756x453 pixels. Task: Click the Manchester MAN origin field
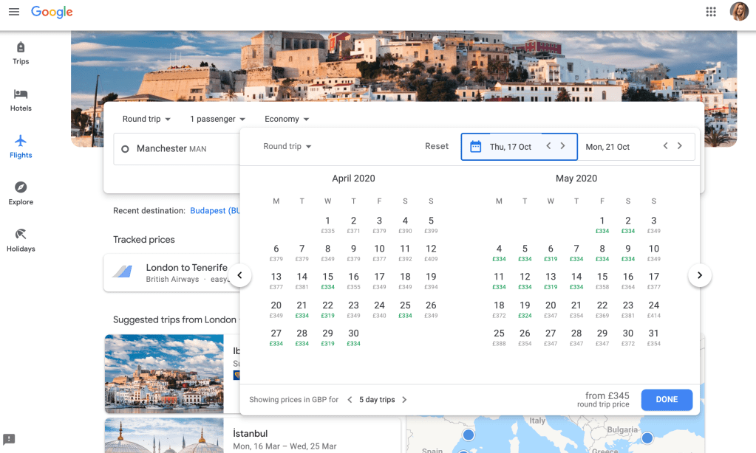coord(171,148)
